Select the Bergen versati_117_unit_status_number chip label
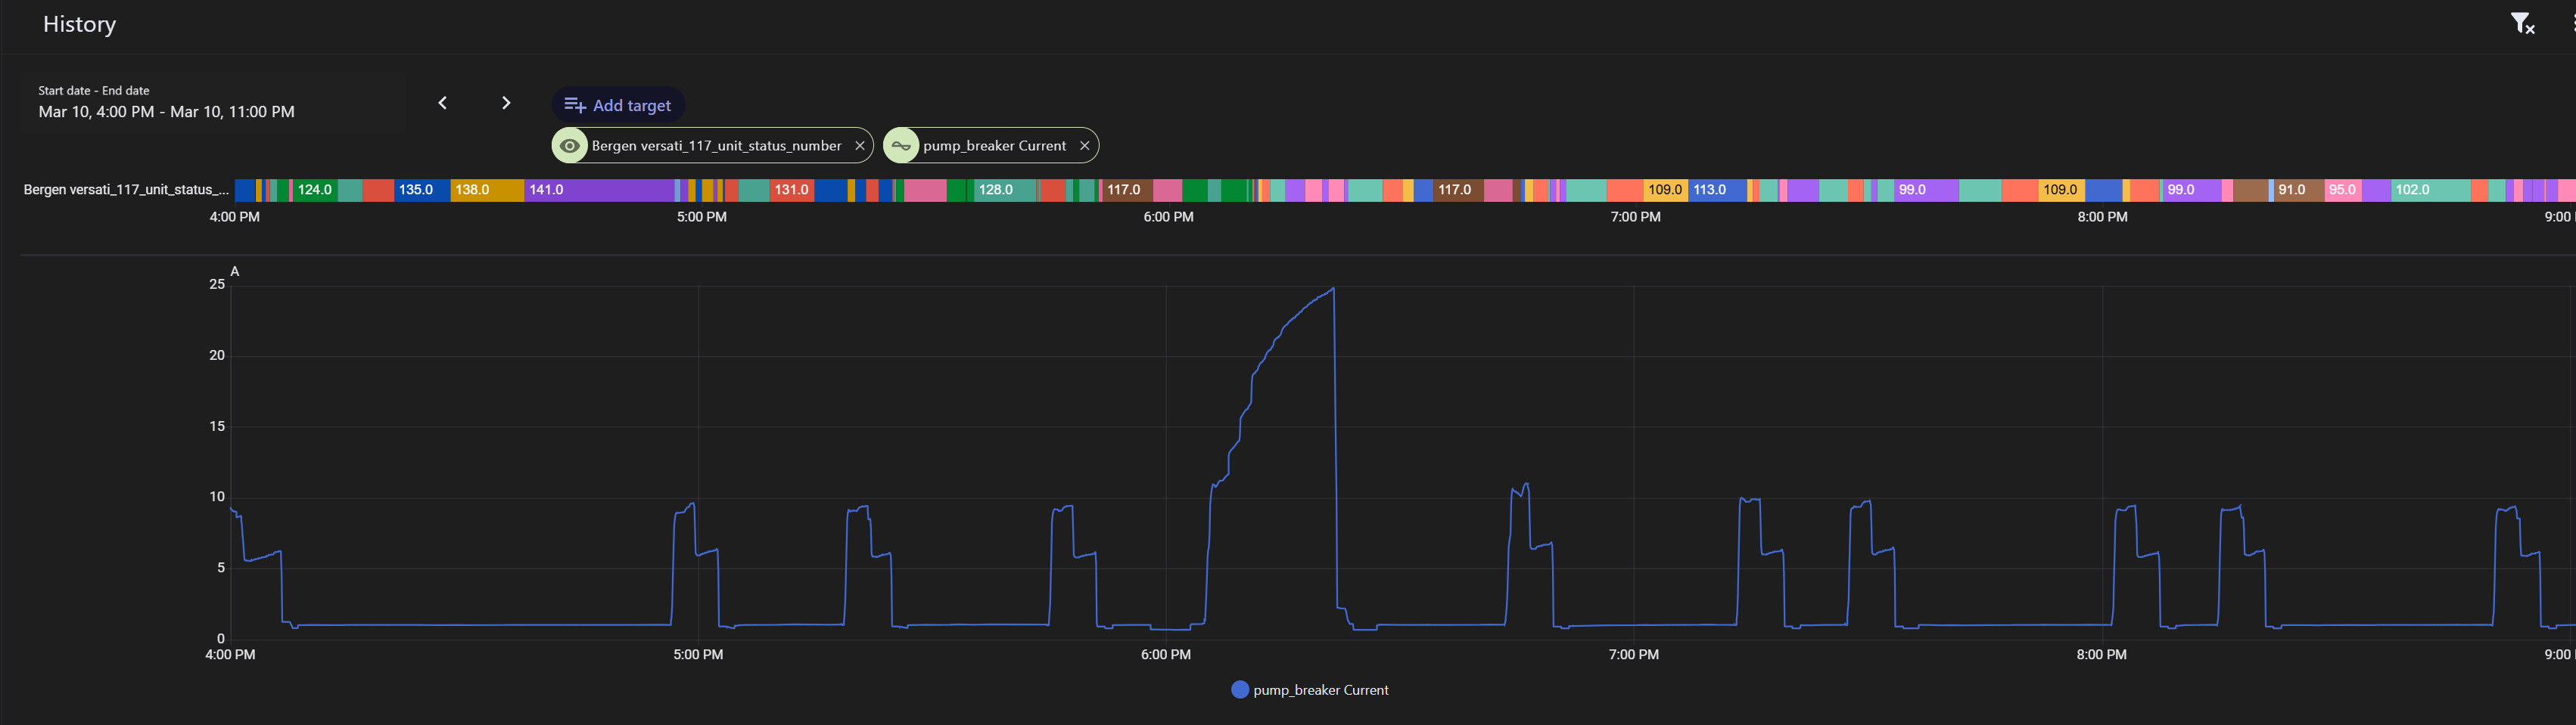The image size is (2576, 725). 716,146
